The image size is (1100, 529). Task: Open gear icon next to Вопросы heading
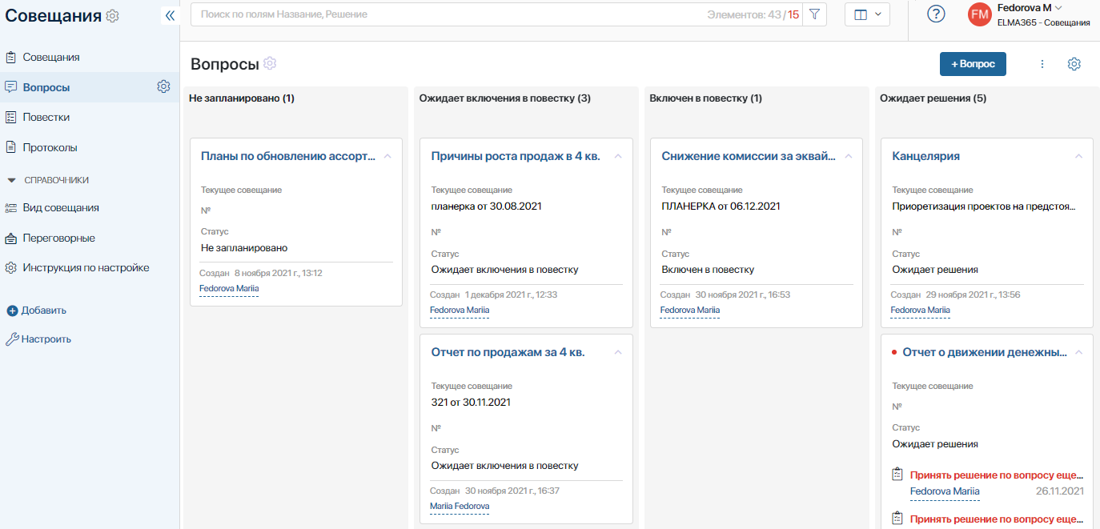[270, 63]
